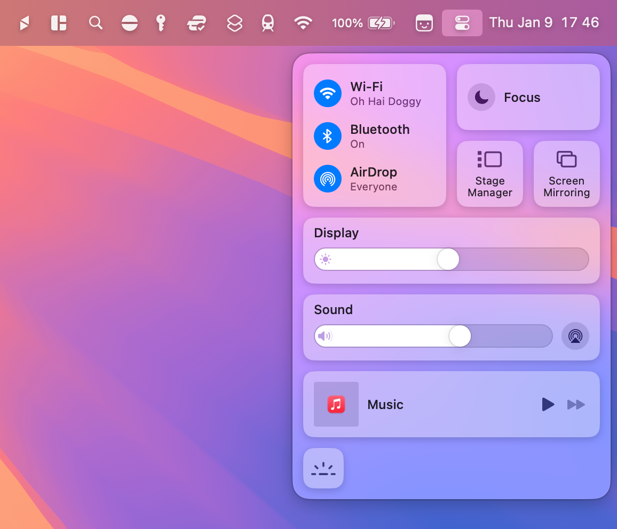Click the Stage Manager icon

pos(489,159)
